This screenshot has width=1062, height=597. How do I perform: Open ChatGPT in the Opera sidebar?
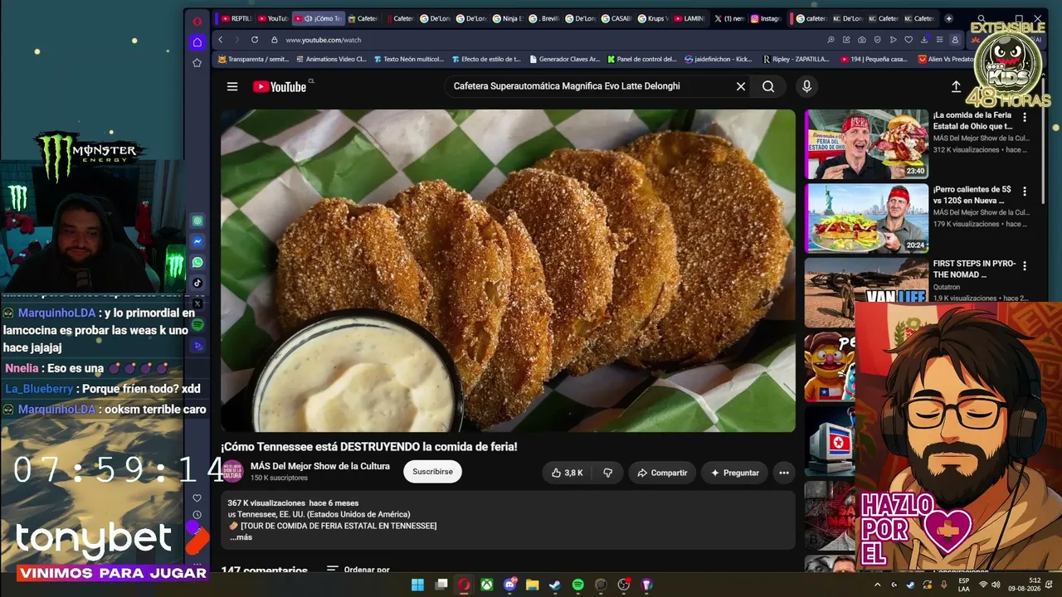197,221
